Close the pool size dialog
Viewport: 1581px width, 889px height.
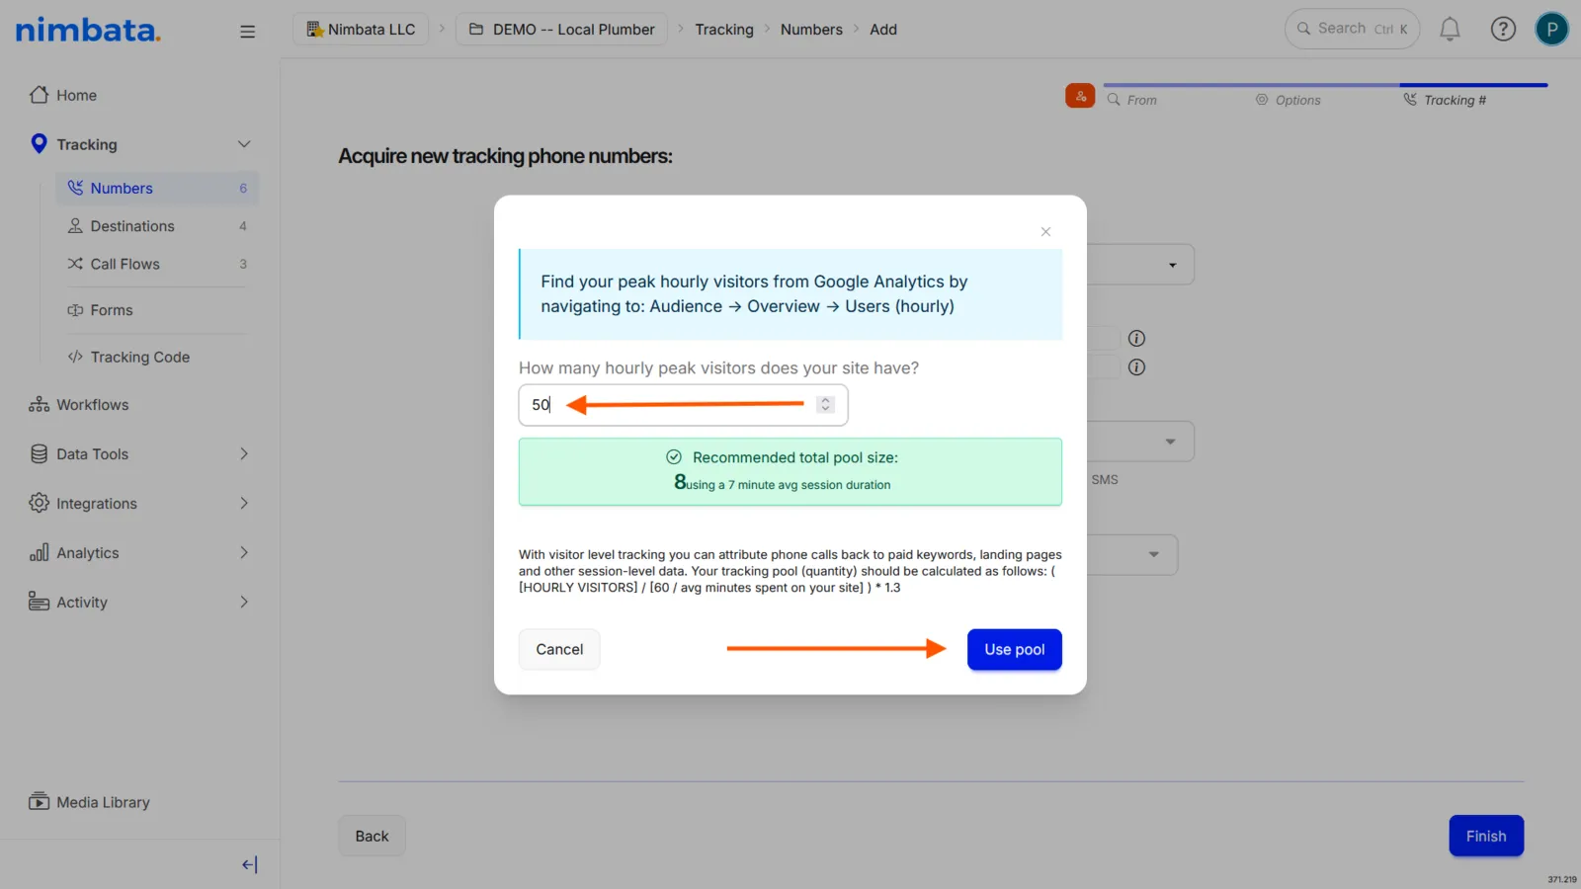click(x=1045, y=231)
